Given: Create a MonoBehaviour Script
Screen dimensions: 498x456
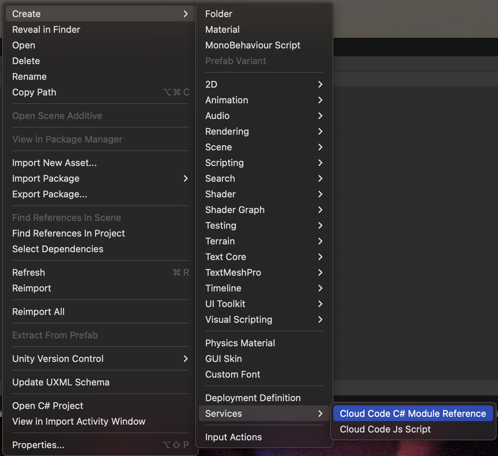Looking at the screenshot, I should pyautogui.click(x=253, y=45).
